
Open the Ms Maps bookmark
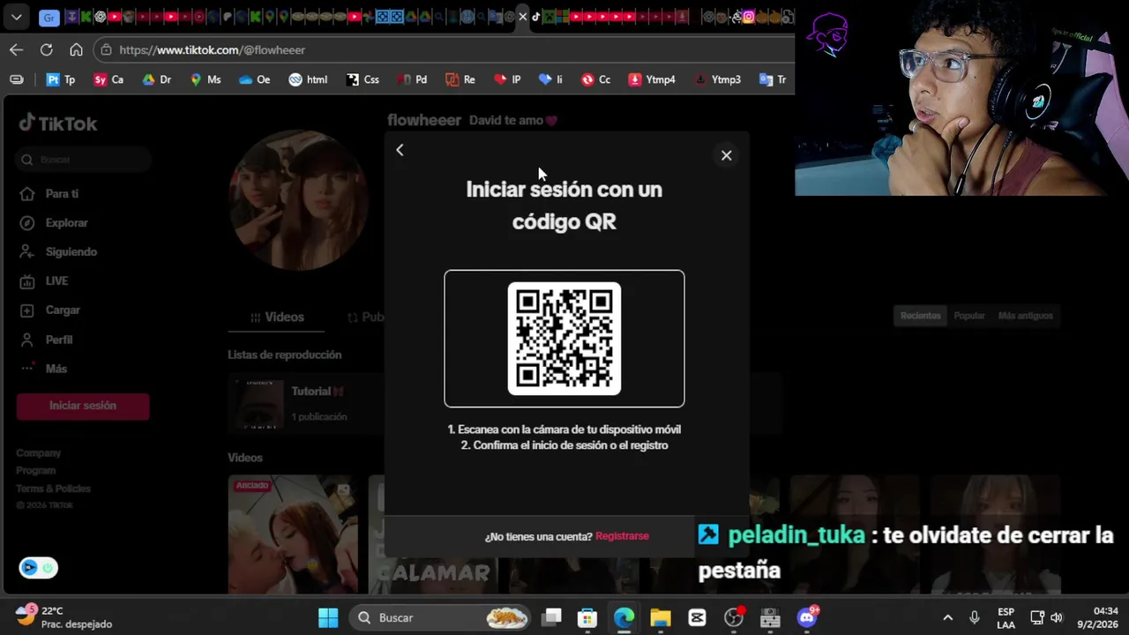(x=205, y=79)
